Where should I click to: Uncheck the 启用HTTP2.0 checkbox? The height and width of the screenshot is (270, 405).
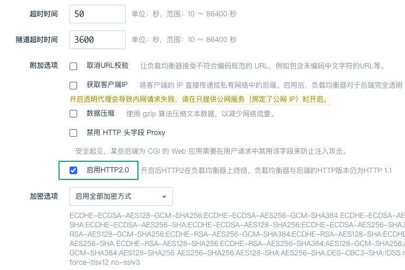74,171
